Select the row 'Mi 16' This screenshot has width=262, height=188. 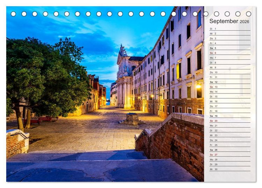click(x=230, y=101)
